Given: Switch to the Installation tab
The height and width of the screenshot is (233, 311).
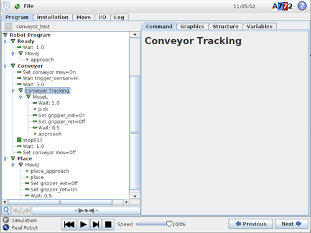Looking at the screenshot, I should pyautogui.click(x=53, y=17).
